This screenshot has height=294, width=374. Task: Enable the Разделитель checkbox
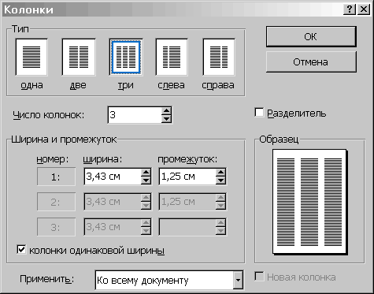(x=259, y=113)
